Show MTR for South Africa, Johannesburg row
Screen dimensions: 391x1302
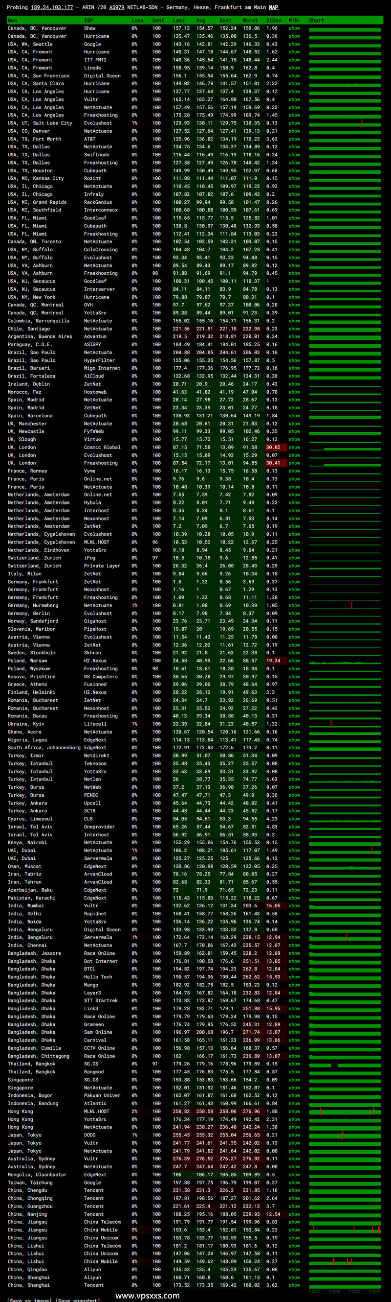[x=294, y=748]
